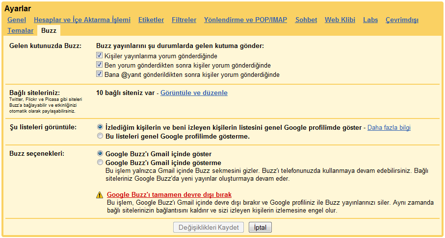The image size is (445, 238).
Task: Open Yönlendirme ve POP/IMAP tab
Action: click(245, 20)
